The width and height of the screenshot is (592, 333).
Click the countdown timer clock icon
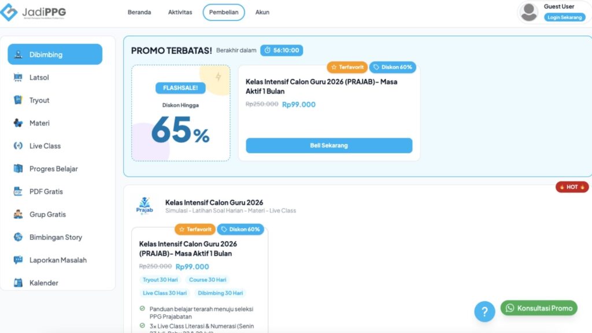click(267, 50)
